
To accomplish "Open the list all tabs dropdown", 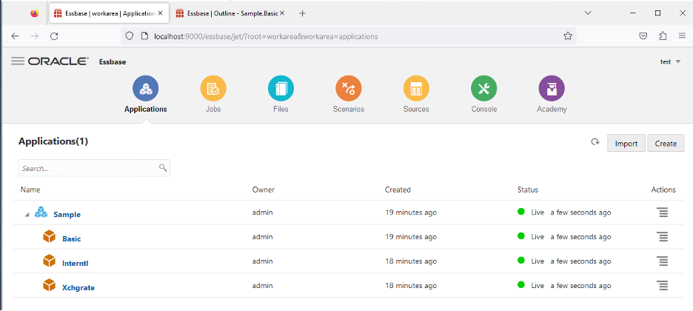I will click(588, 13).
